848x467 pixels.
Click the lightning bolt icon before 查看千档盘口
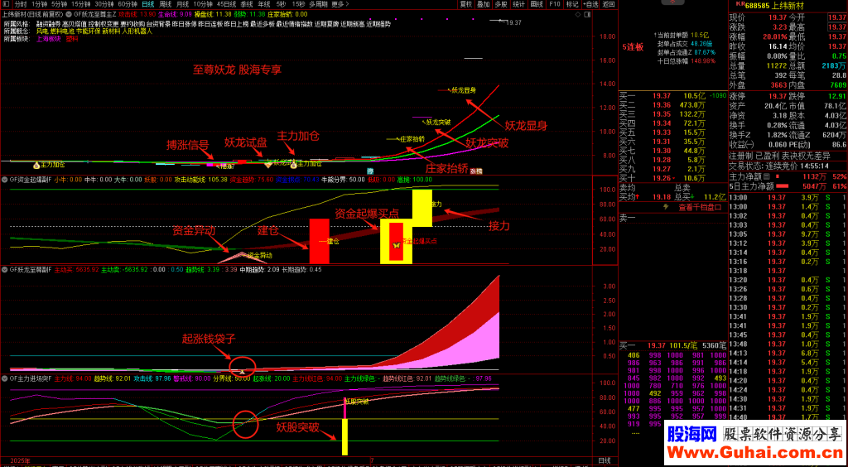(x=666, y=206)
